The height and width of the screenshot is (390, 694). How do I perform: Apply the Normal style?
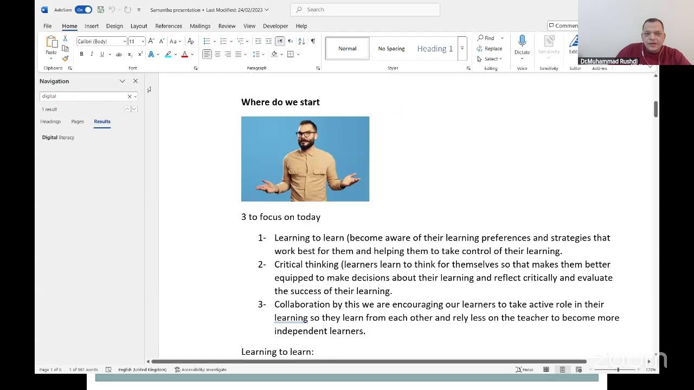(x=348, y=48)
